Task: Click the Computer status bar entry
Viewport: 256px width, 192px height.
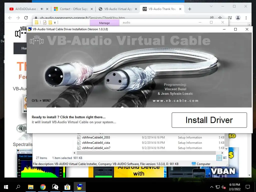Action: click(201, 164)
